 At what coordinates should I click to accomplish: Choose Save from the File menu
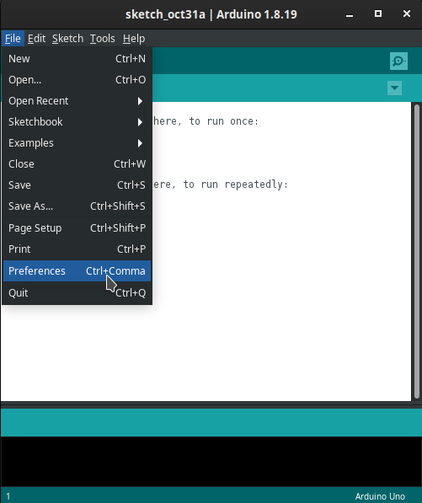[77, 185]
